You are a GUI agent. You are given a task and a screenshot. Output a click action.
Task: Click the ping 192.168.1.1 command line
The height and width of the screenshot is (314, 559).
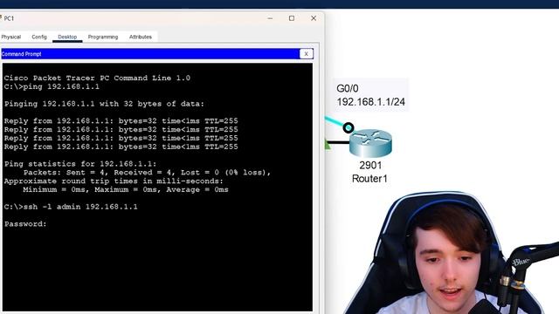(52, 87)
